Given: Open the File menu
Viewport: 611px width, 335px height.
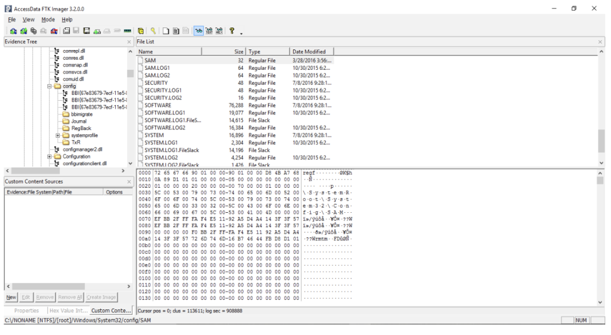Looking at the screenshot, I should click(12, 20).
